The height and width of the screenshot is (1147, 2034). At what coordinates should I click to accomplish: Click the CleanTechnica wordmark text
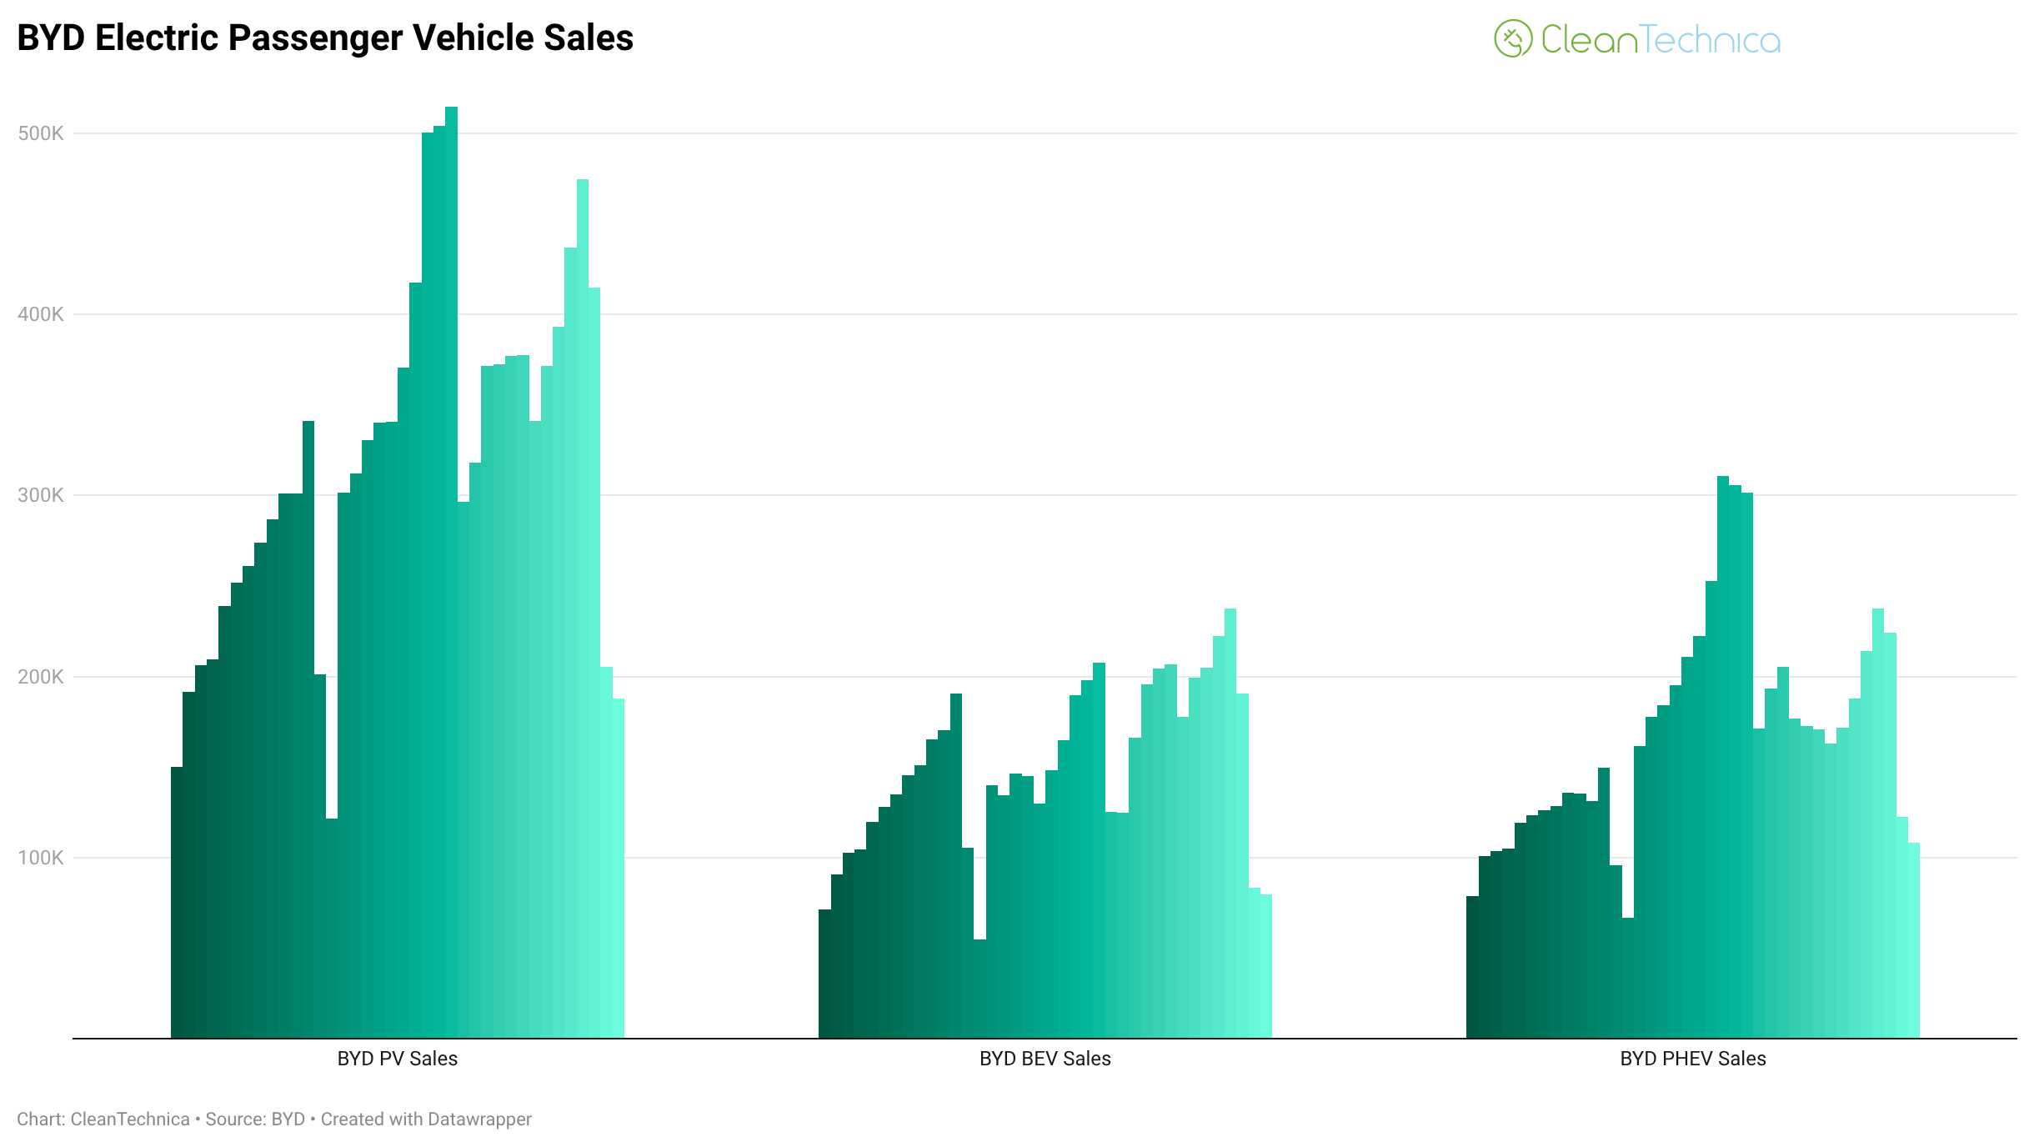point(1660,40)
